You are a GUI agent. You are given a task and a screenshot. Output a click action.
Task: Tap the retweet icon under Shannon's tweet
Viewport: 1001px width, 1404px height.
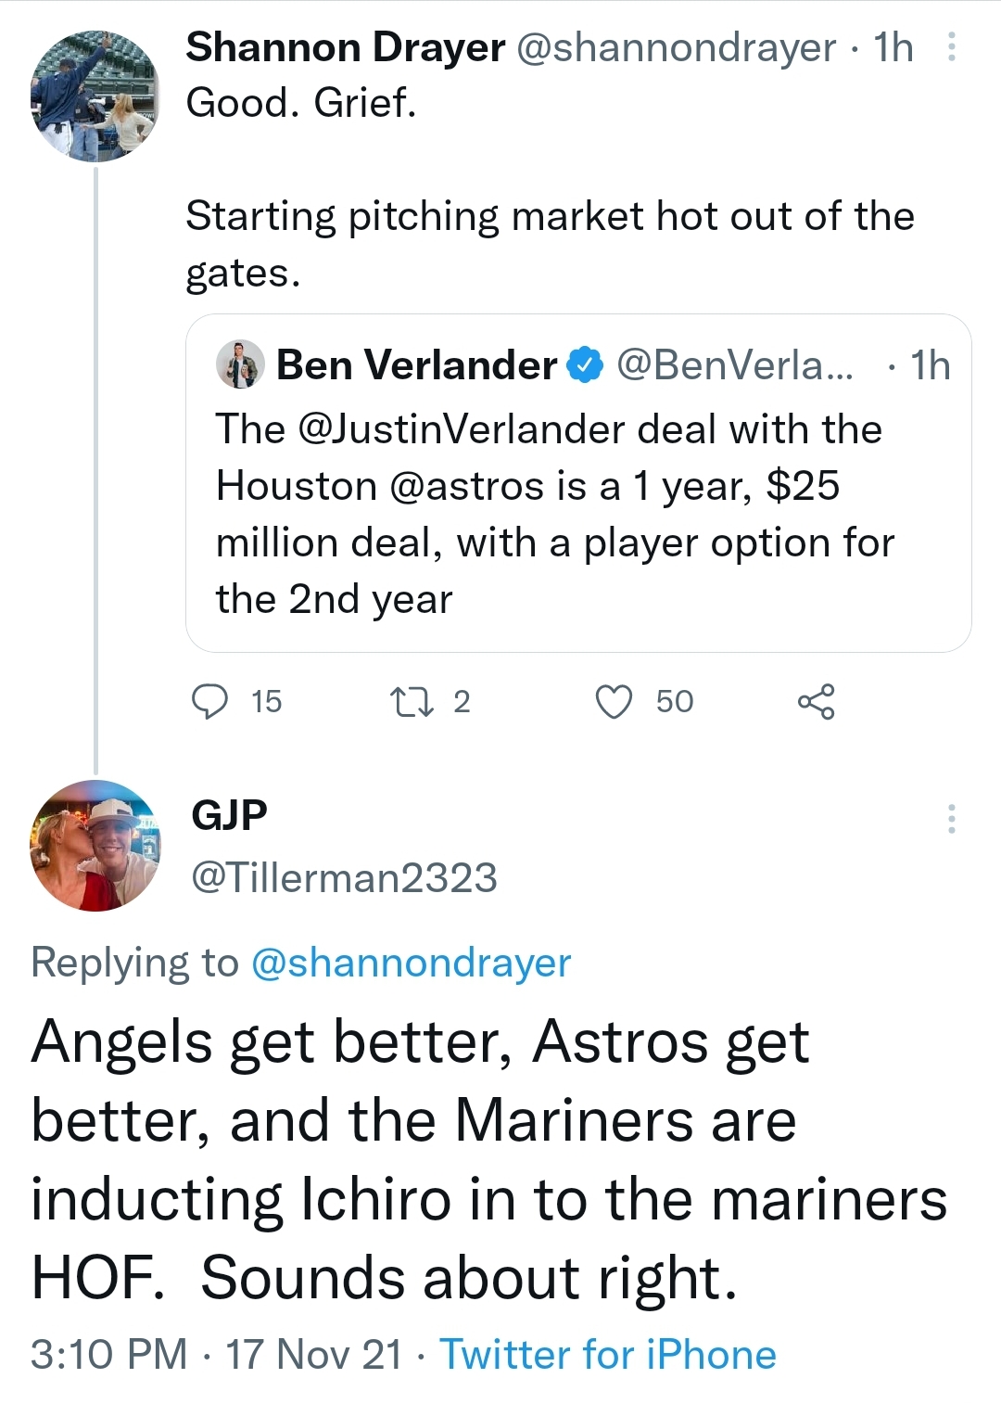click(x=412, y=701)
